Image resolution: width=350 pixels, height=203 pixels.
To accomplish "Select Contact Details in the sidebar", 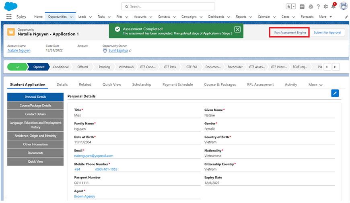I will click(35, 114).
